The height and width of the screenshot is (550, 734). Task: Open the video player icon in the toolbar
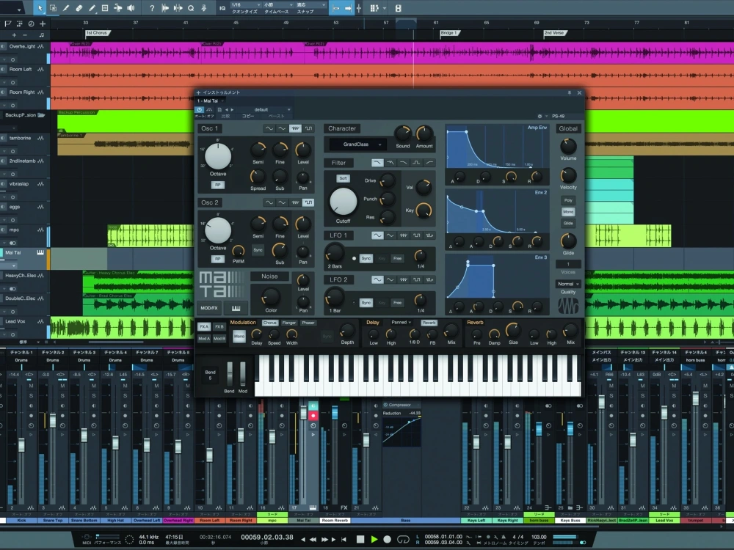[x=398, y=8]
